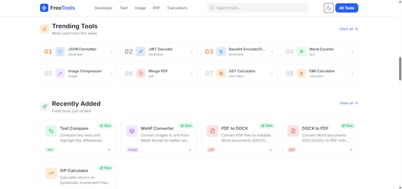The width and height of the screenshot is (402, 189).
Task: Open the Merge PDF tool title
Action: 158,71
